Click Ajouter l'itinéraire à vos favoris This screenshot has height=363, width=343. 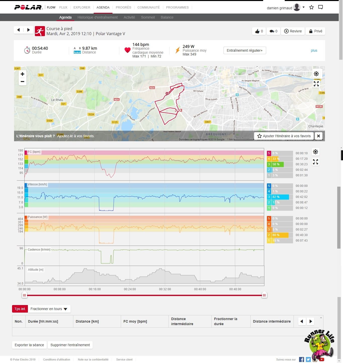click(x=284, y=136)
